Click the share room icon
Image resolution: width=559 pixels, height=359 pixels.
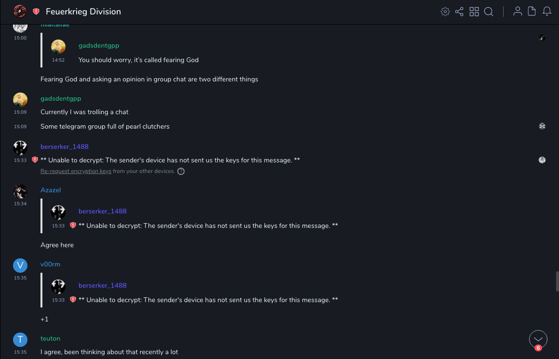pyautogui.click(x=459, y=12)
